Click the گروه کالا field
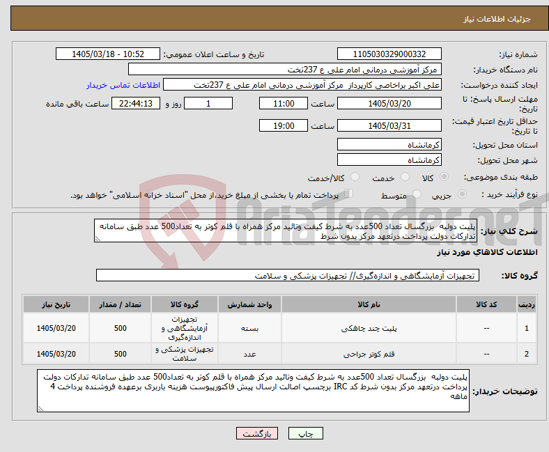The image size is (549, 452). click(x=288, y=275)
